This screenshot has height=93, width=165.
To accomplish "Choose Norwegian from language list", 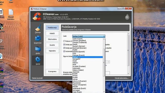I will 88,90.
